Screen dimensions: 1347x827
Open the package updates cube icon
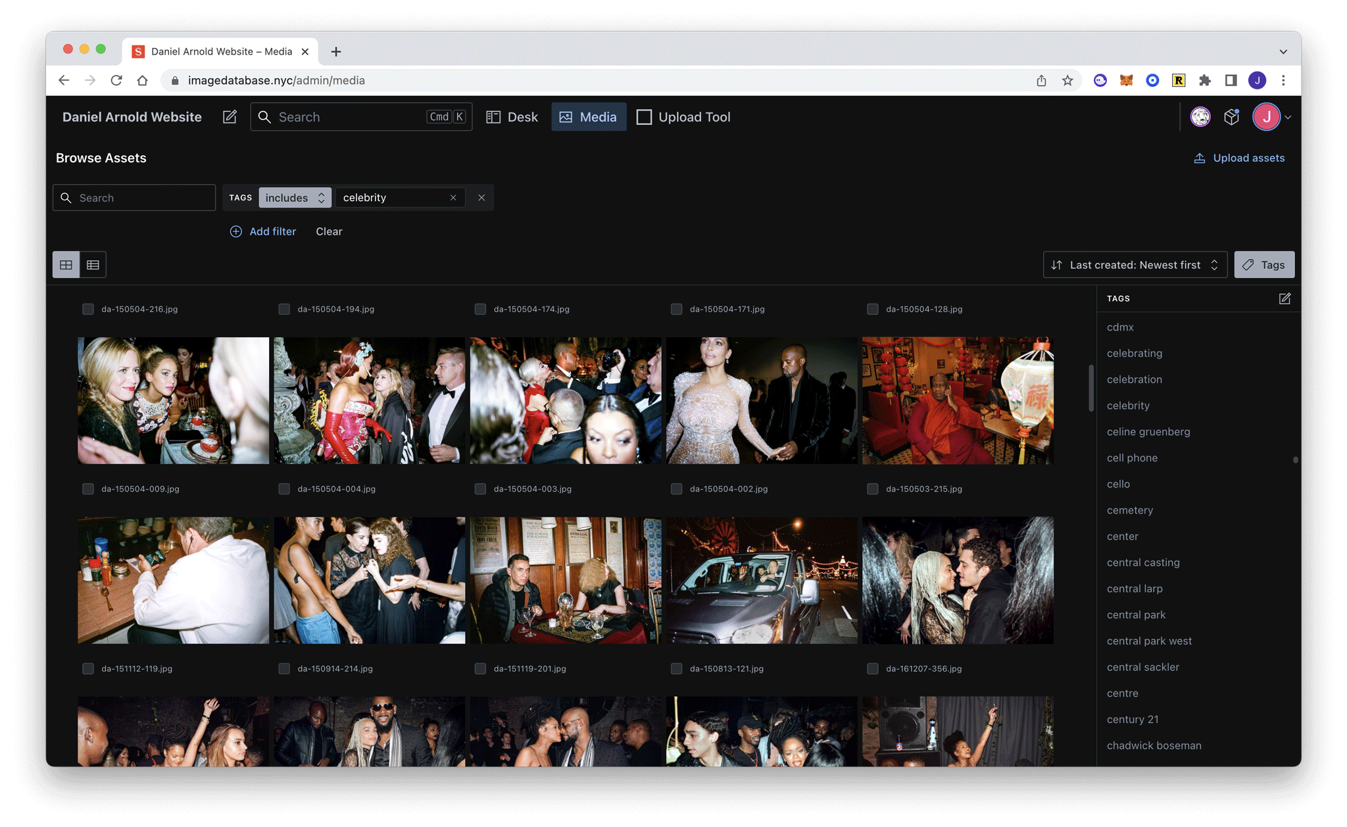pyautogui.click(x=1231, y=117)
